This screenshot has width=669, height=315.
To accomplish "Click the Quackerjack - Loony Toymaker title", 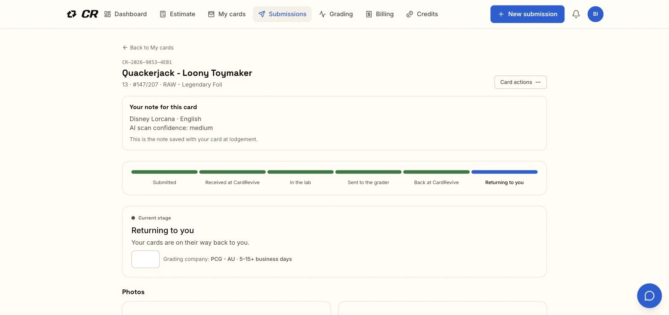I will 187,73.
